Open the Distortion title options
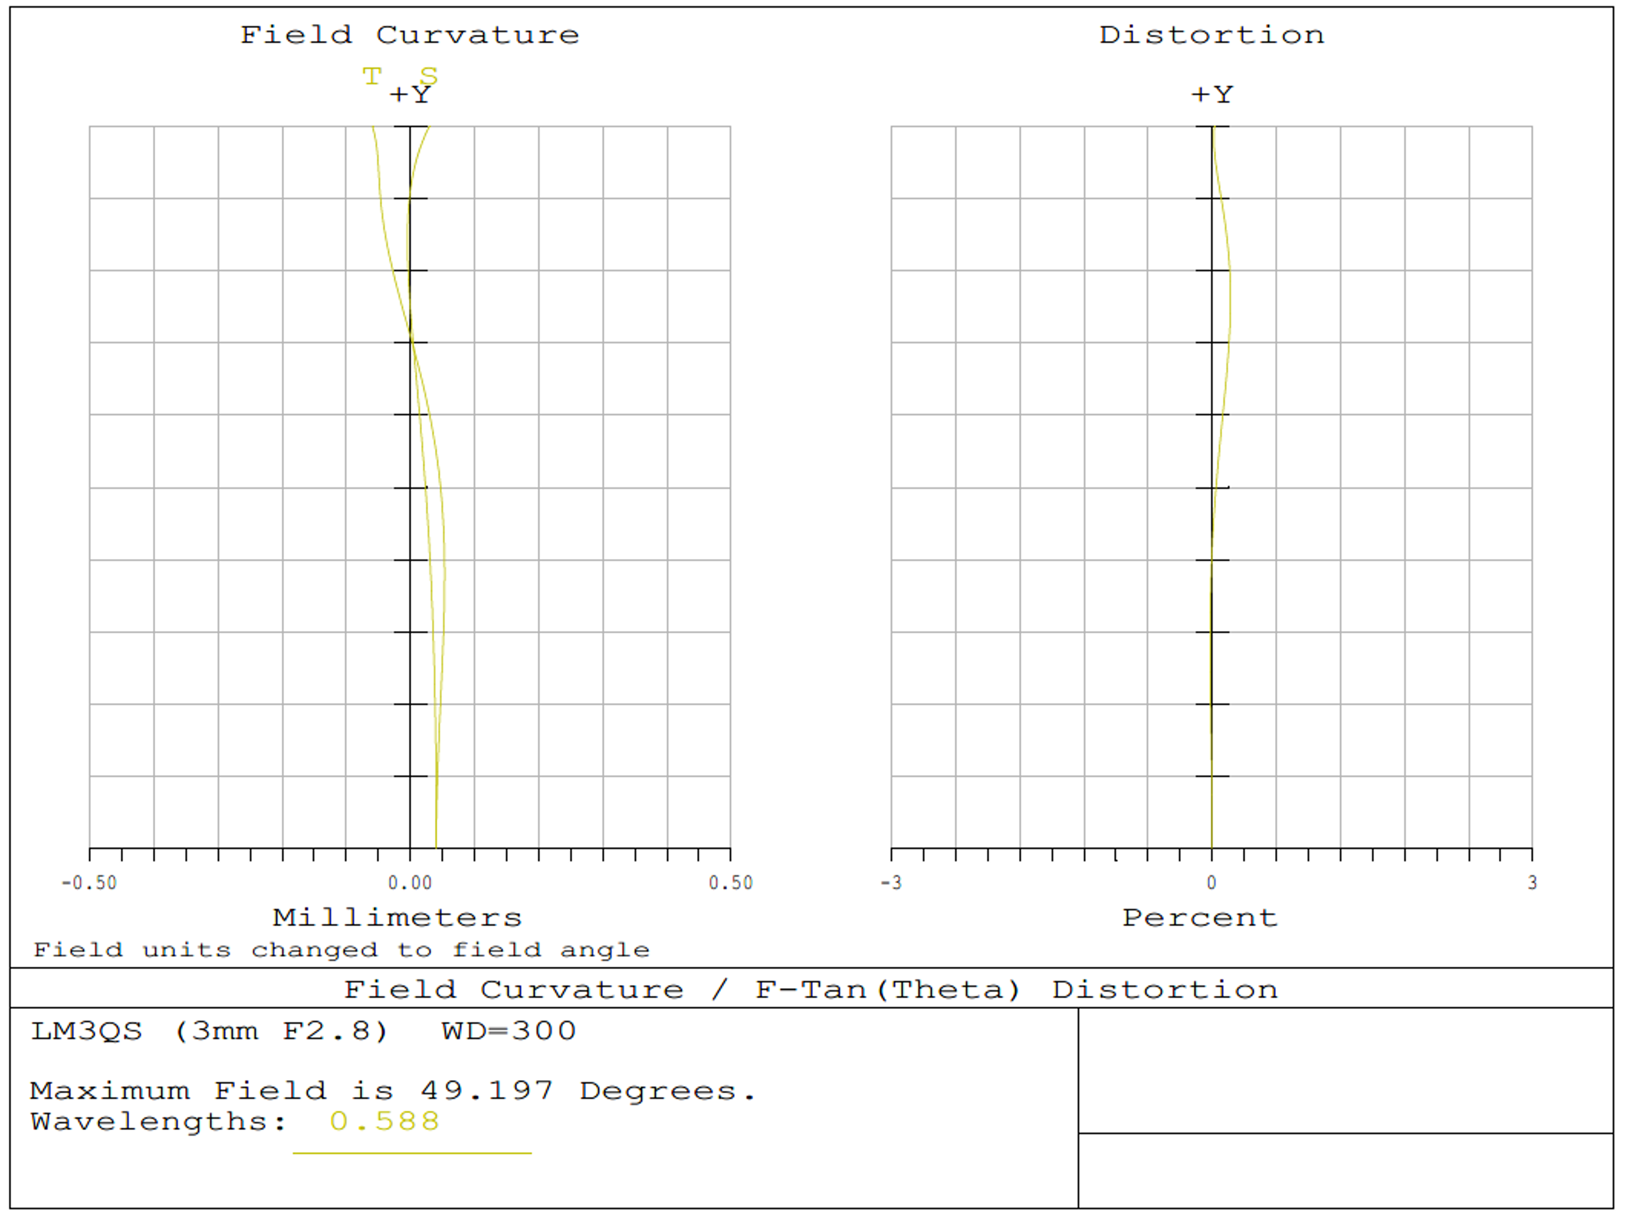Screen dimensions: 1625x1220 point(1212,34)
